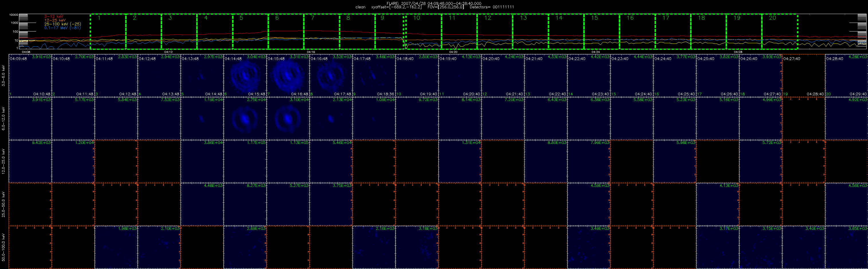Click the 04:16 tick on light curve axis

coord(311,52)
